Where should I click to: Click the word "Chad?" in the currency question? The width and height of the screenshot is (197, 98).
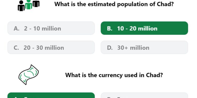pos(154,75)
